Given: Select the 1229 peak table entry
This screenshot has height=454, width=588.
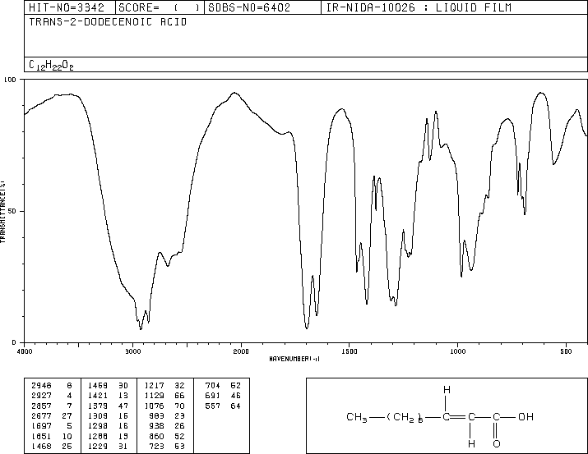Looking at the screenshot, I should tap(108, 447).
